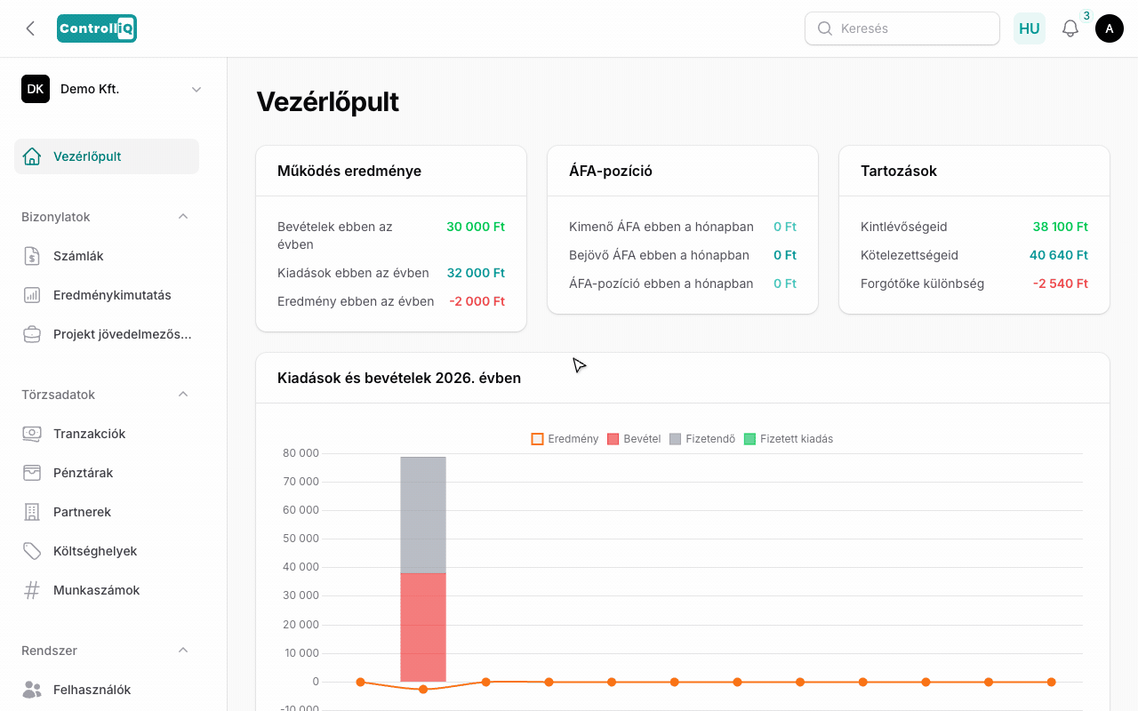The height and width of the screenshot is (711, 1138).
Task: Click the Eredménykimutatás chart icon
Action: [32, 295]
